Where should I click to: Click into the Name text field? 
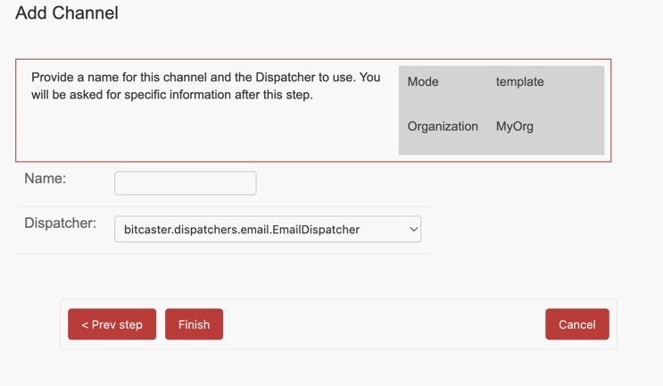(186, 183)
